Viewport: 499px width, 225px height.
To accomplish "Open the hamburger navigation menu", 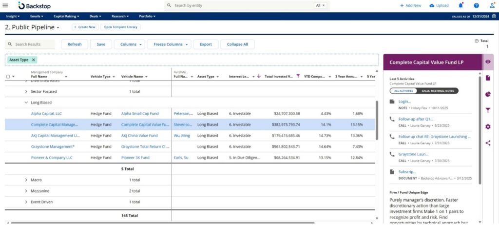I will 5,5.
